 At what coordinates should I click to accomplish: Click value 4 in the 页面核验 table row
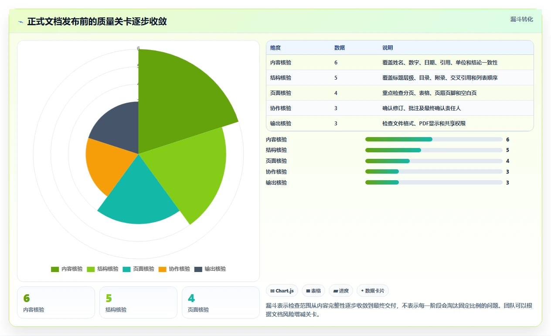(336, 93)
